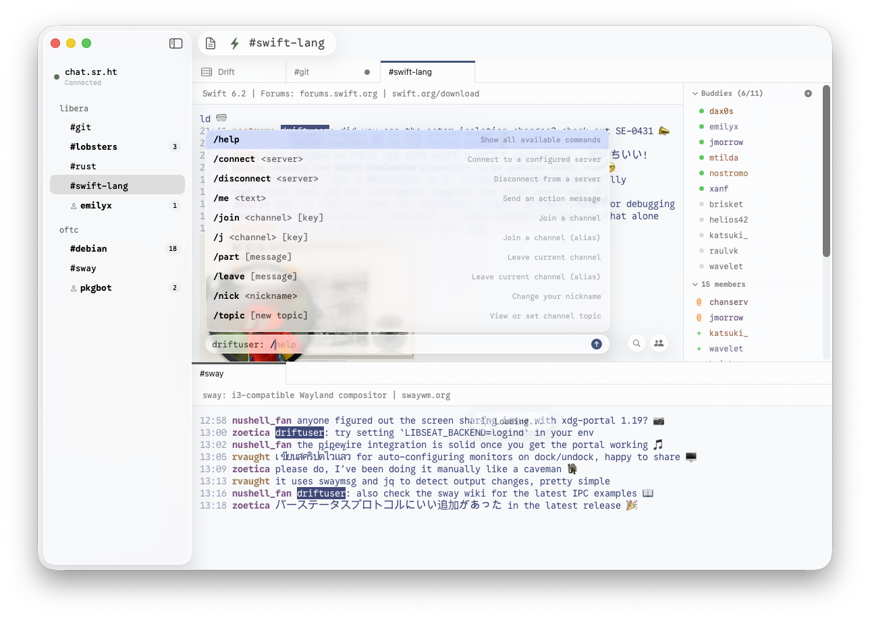Show member list using the people icon

[x=659, y=343]
